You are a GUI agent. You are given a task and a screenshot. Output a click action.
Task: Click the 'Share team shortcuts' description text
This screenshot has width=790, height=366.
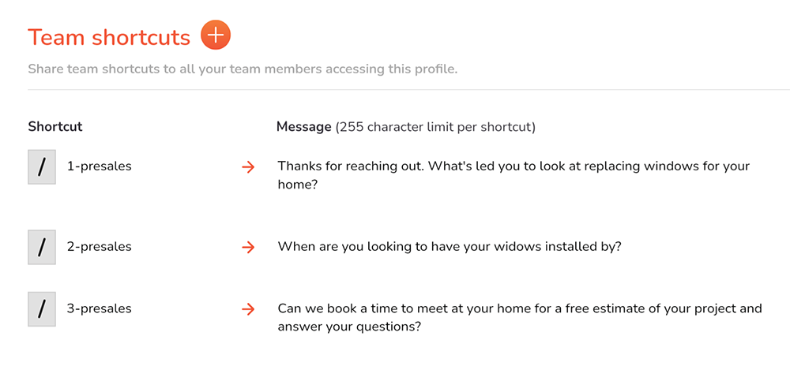click(x=243, y=69)
